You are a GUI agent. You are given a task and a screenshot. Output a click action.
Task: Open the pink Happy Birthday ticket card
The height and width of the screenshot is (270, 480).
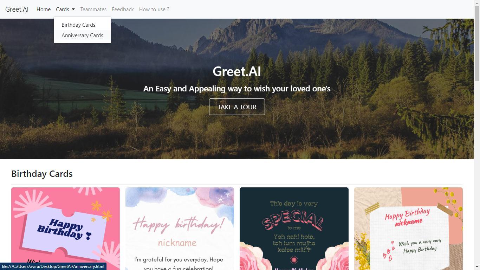(x=65, y=229)
